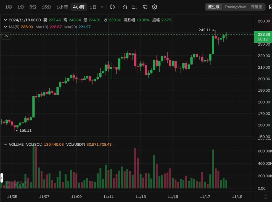Select the 15分 interval
This screenshot has width=272, height=202.
(x=46, y=7)
